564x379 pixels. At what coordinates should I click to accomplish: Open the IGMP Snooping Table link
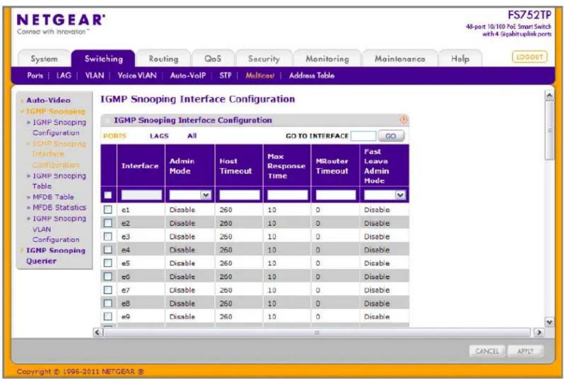pyautogui.click(x=59, y=181)
